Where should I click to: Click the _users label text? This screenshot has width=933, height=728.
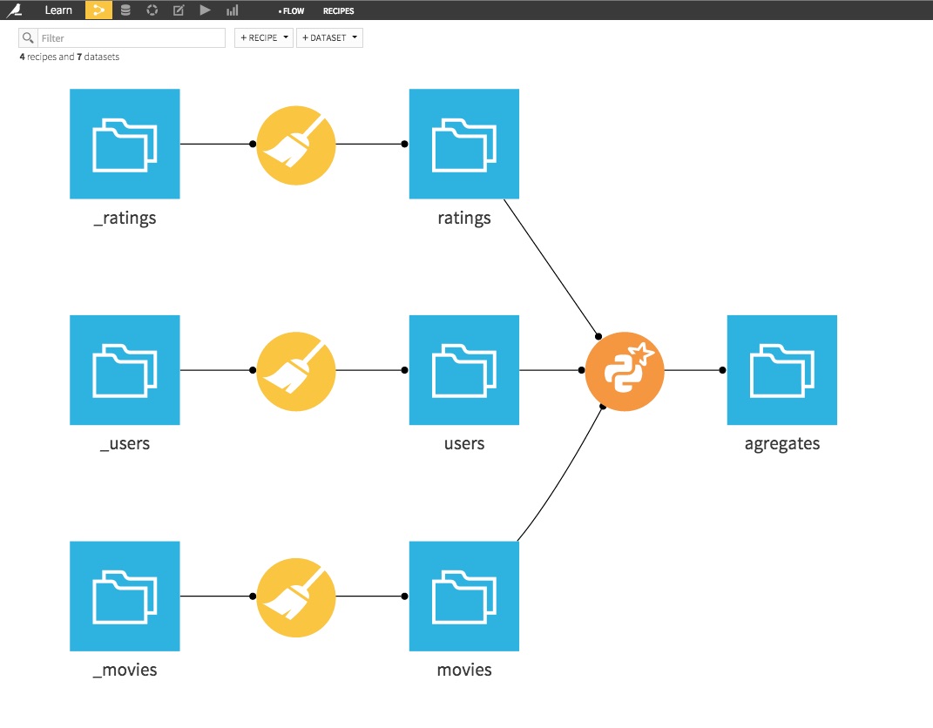125,444
